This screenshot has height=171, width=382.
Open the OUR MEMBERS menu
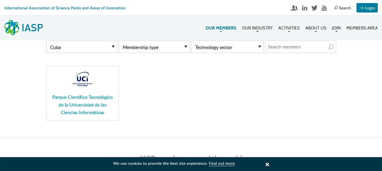[x=221, y=28]
